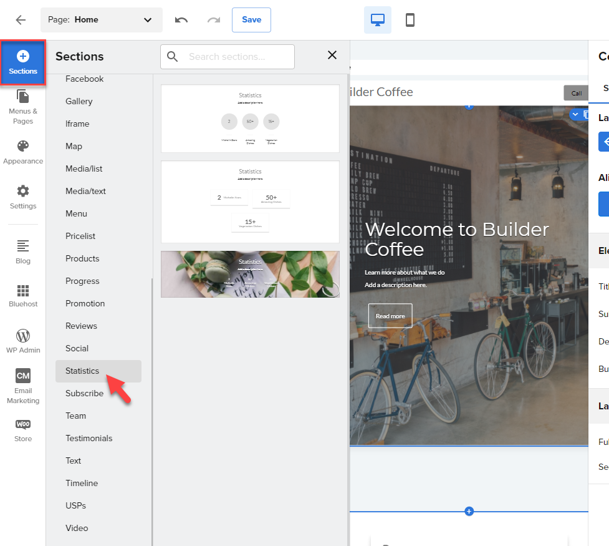Expand hero section options chevron
This screenshot has width=609, height=546.
[575, 114]
